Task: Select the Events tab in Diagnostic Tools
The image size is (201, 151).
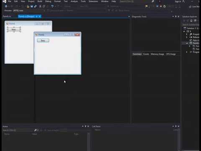Action: [x=146, y=54]
